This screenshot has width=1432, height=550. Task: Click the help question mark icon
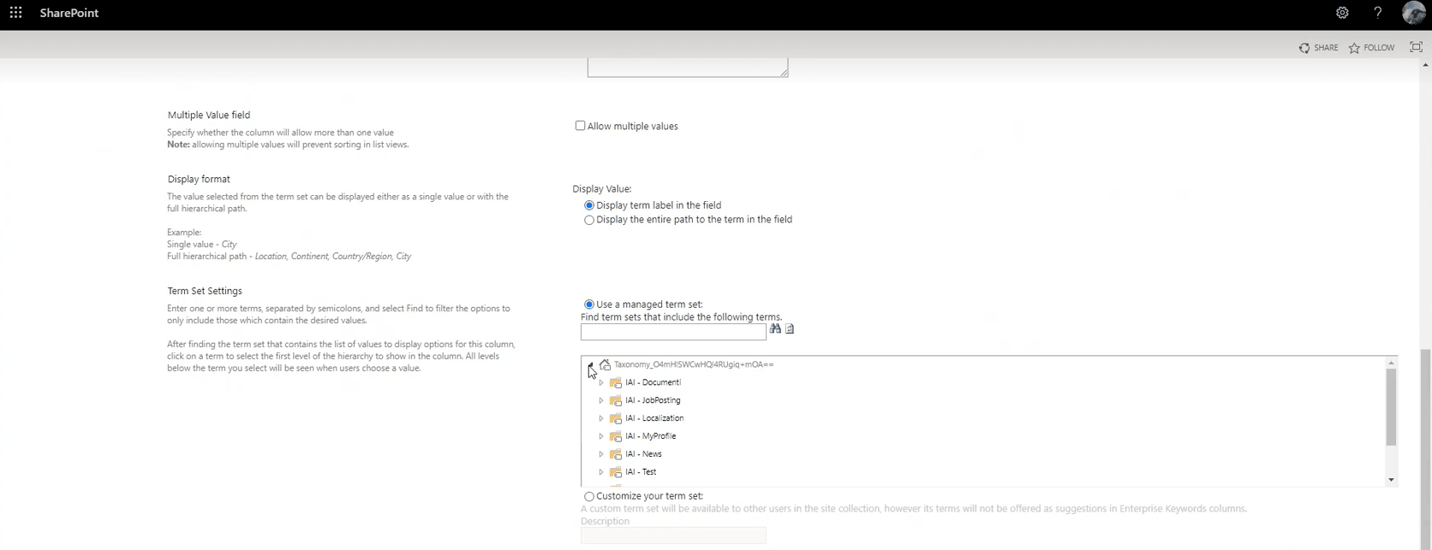1377,13
